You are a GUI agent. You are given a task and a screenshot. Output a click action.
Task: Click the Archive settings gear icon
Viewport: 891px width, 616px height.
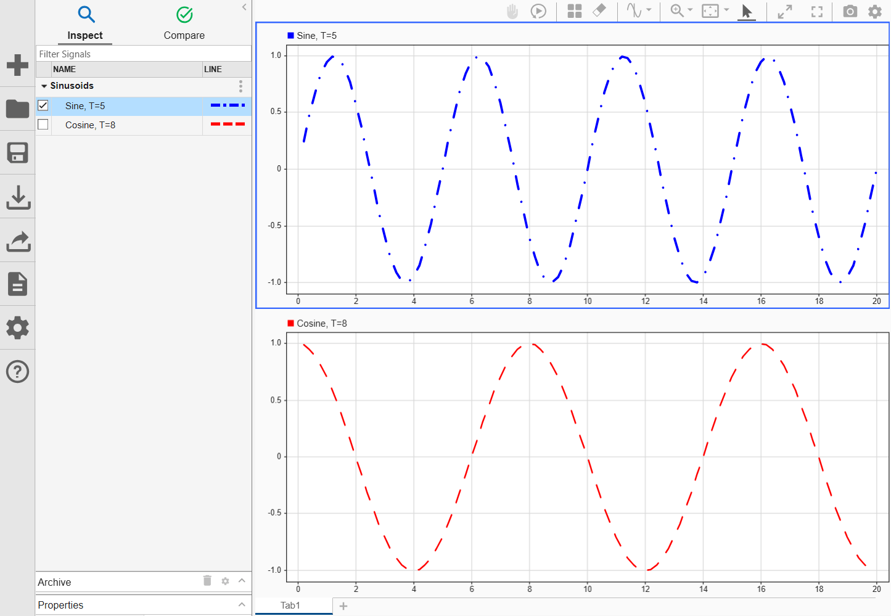pyautogui.click(x=225, y=581)
